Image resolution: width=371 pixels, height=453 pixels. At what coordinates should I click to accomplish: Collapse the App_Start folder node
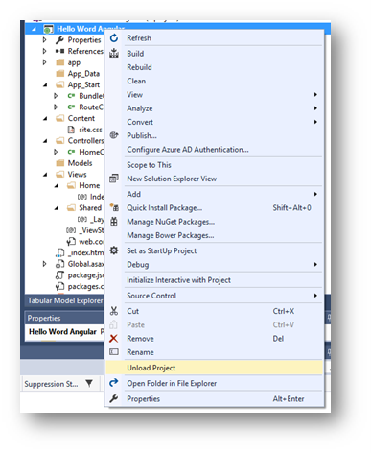(45, 84)
